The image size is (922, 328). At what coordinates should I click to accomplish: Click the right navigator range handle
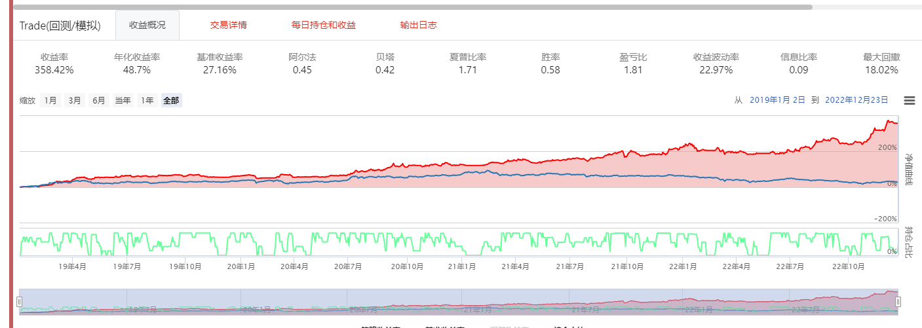point(898,302)
